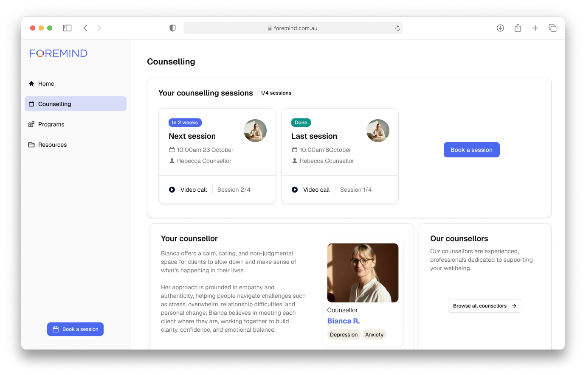Viewport: 586px width, 375px height.
Task: Click the blocks icon beside Programs
Action: click(x=31, y=124)
